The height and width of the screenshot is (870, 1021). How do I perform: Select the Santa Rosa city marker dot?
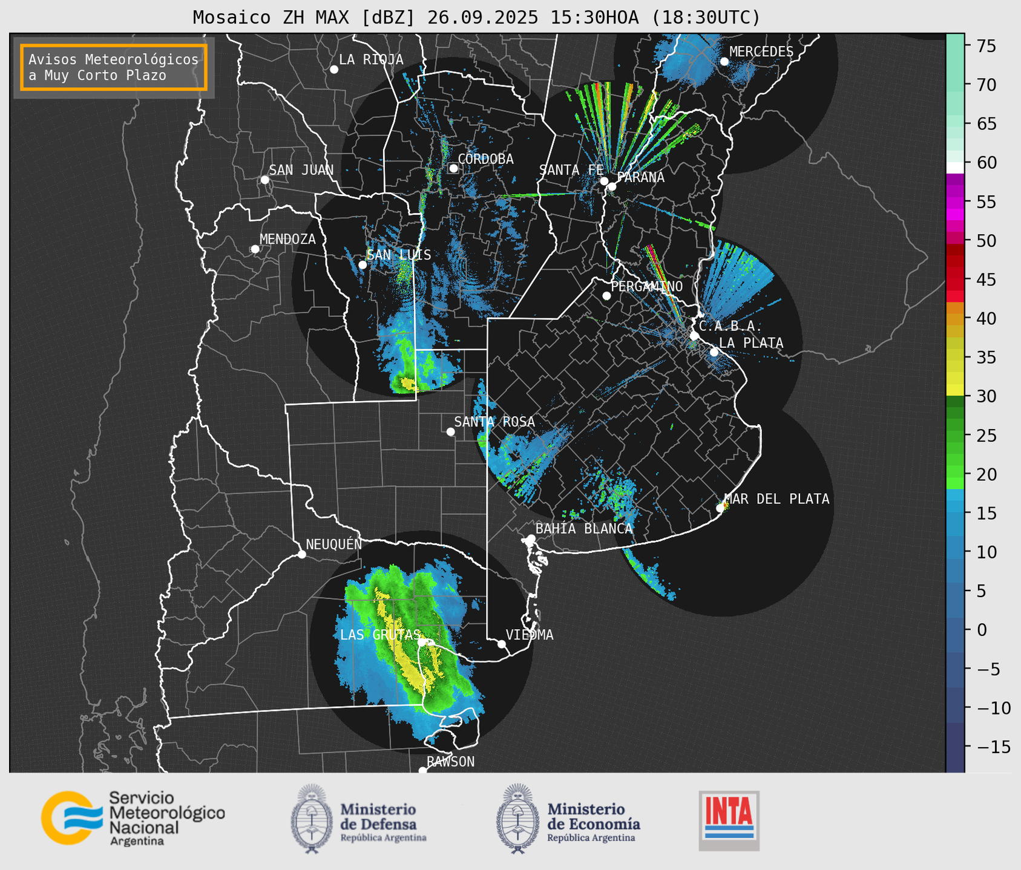(450, 431)
